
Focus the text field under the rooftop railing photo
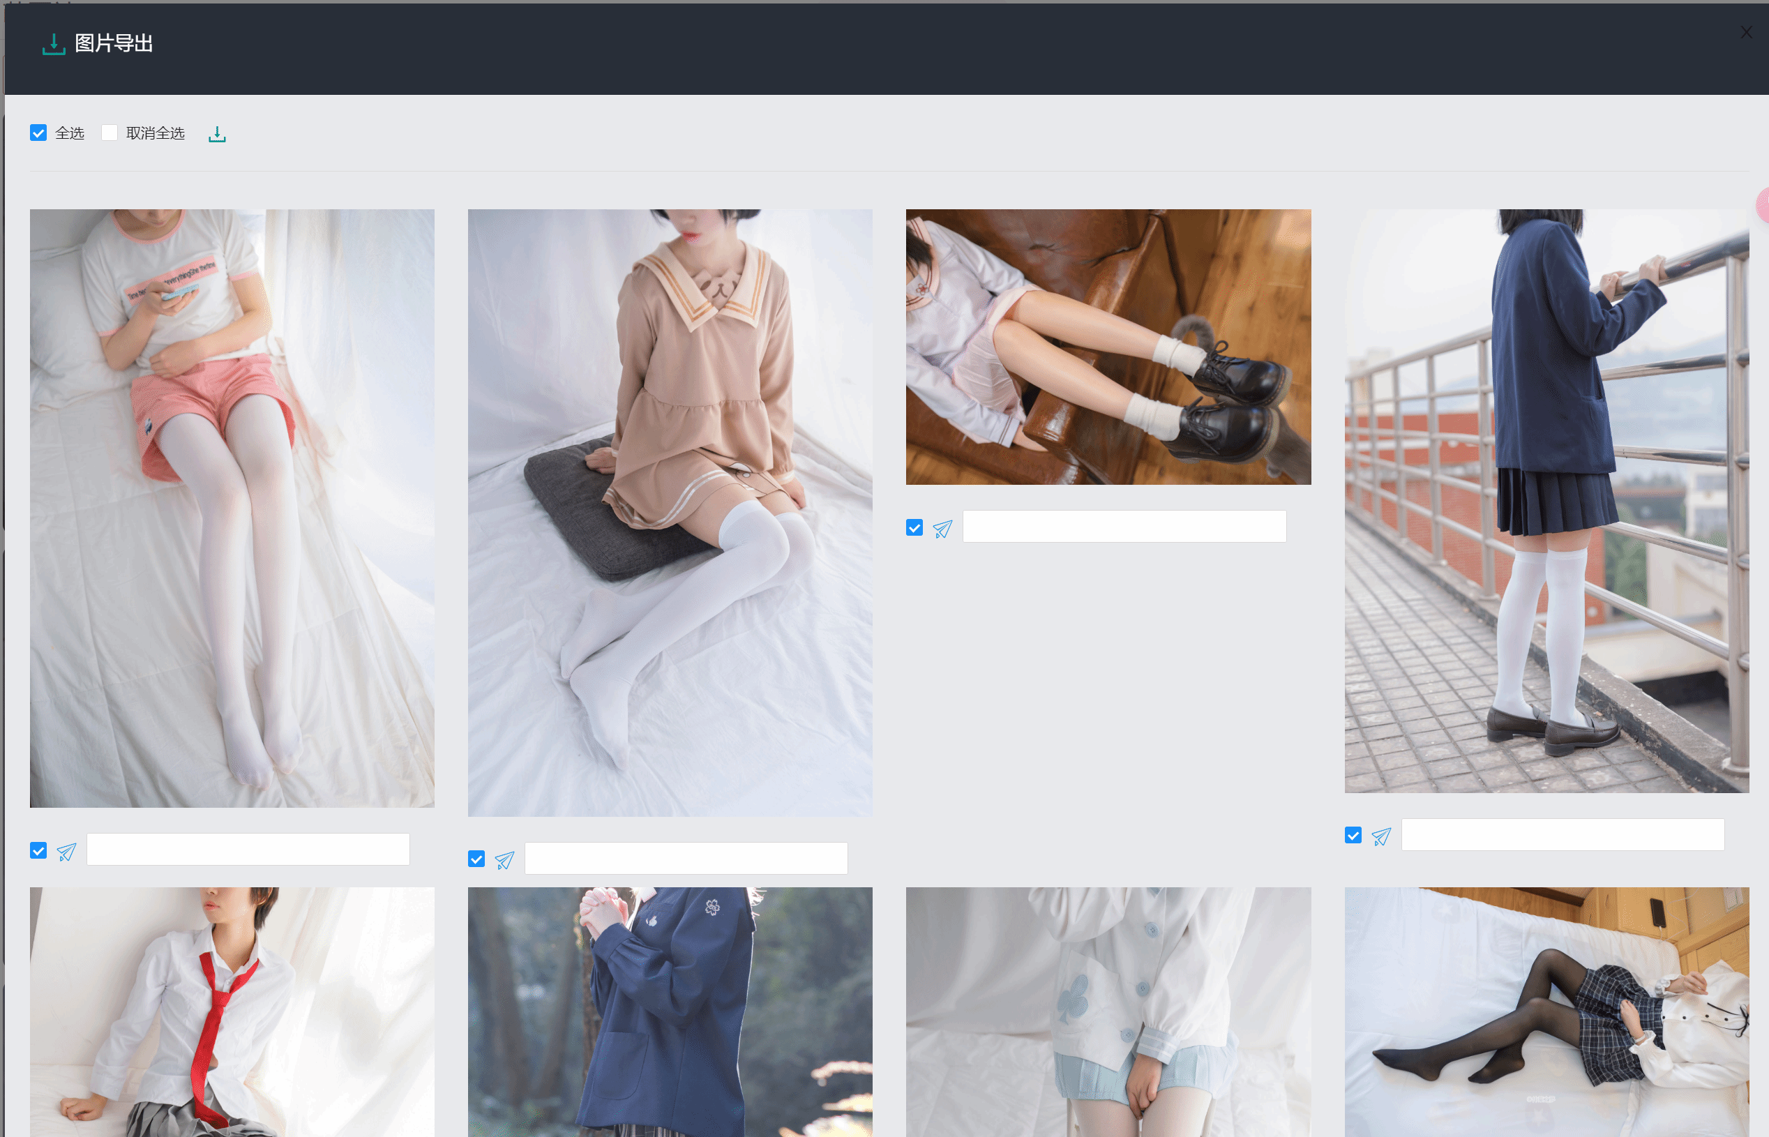[x=1563, y=834]
